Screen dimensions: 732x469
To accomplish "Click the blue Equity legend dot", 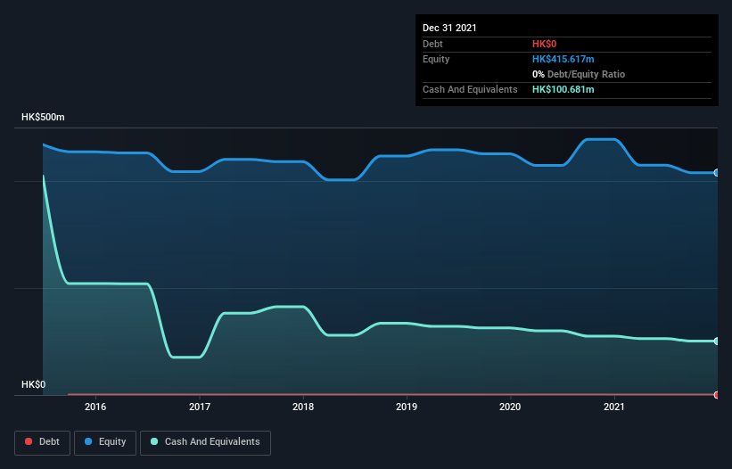I will tap(88, 441).
